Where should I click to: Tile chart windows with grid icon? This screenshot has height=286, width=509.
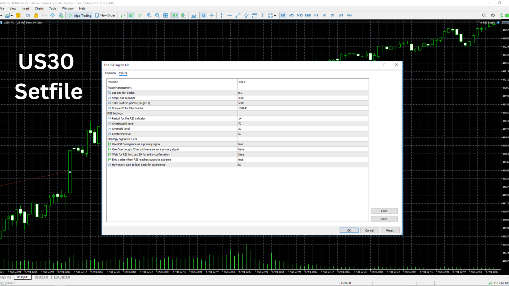(x=166, y=15)
